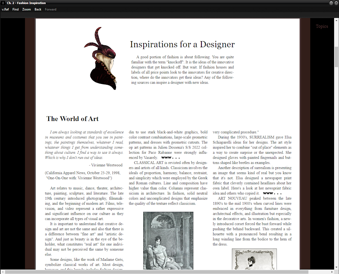
Task: Open the v.Ref menu
Action: coord(5,9)
